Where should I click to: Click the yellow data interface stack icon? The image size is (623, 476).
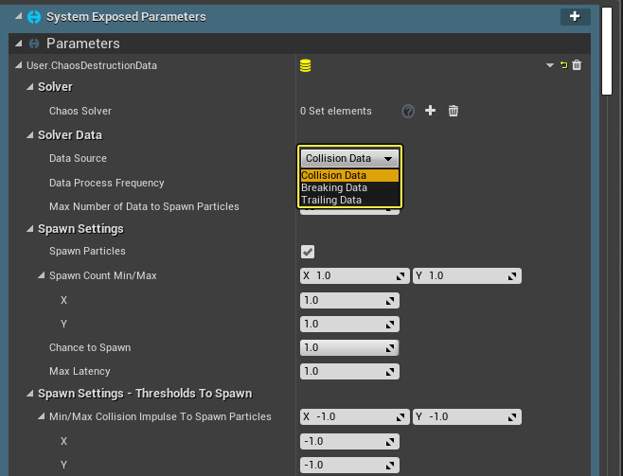(x=305, y=65)
